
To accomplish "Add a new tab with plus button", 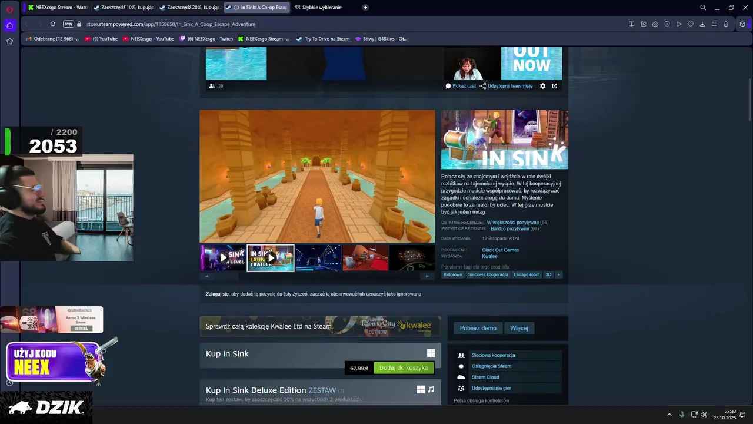I will click(365, 8).
